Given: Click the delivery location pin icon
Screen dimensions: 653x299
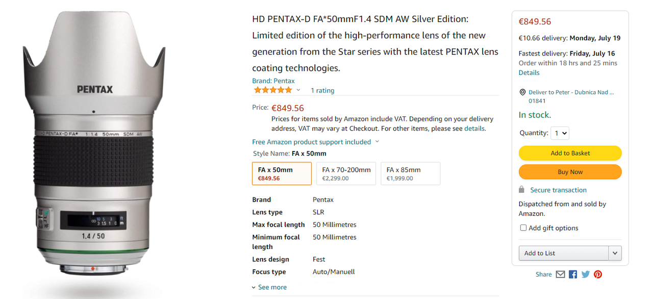Looking at the screenshot, I should click(x=522, y=92).
